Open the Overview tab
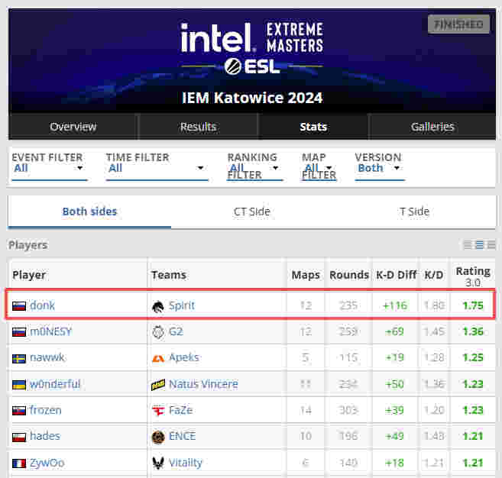The width and height of the screenshot is (502, 478). pyautogui.click(x=73, y=127)
